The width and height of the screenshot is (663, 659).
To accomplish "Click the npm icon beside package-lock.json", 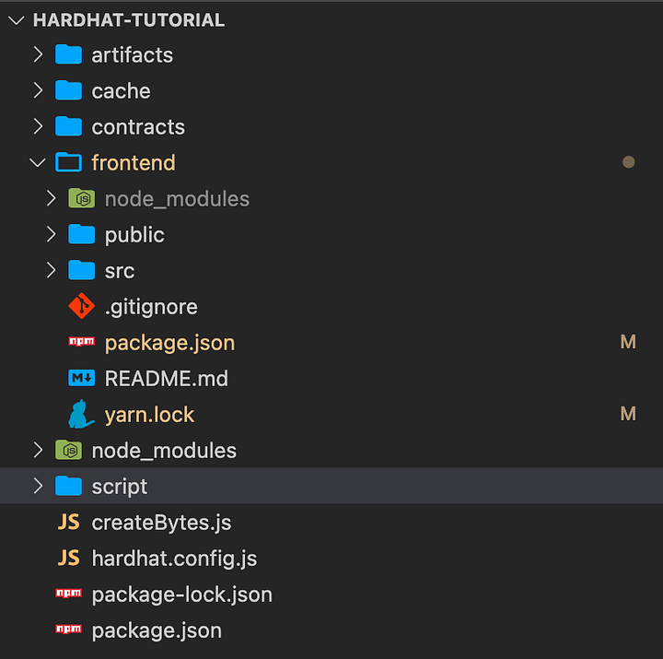I will pos(68,594).
